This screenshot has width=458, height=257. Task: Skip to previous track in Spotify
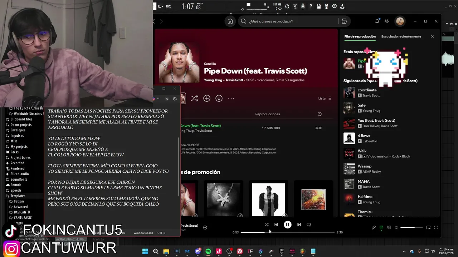pos(276,225)
